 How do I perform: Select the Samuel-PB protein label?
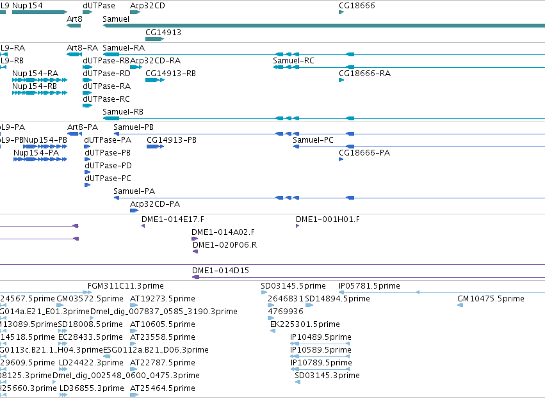133,127
